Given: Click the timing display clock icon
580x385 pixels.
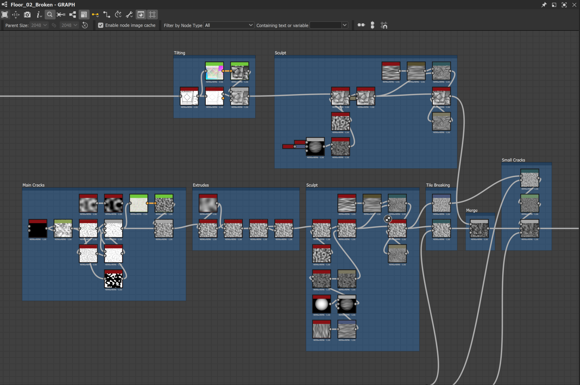Looking at the screenshot, I should (118, 14).
